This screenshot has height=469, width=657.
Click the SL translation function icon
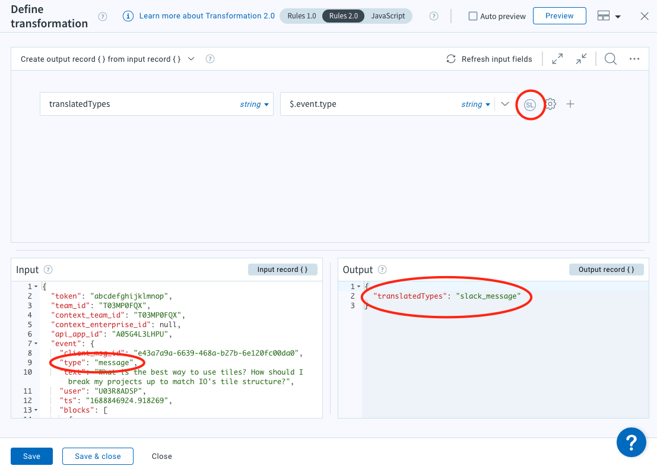530,103
